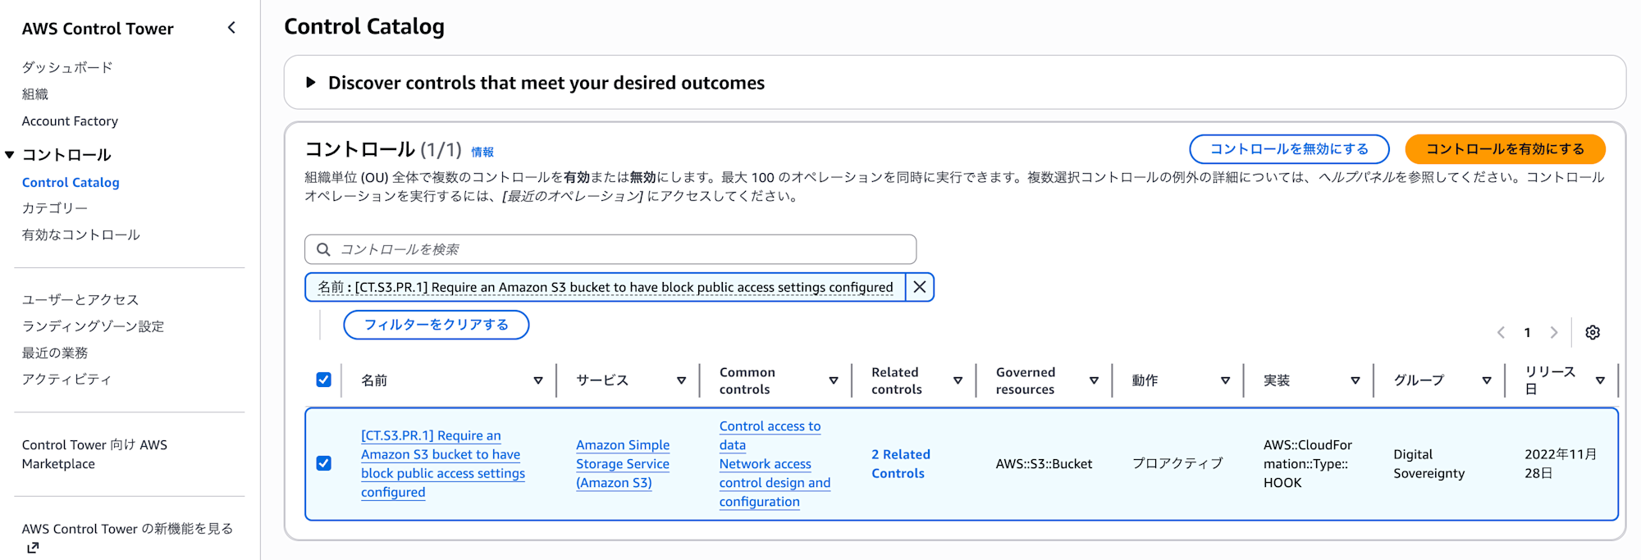
Task: Click the プロアクティブ behavior cell
Action: [1177, 463]
